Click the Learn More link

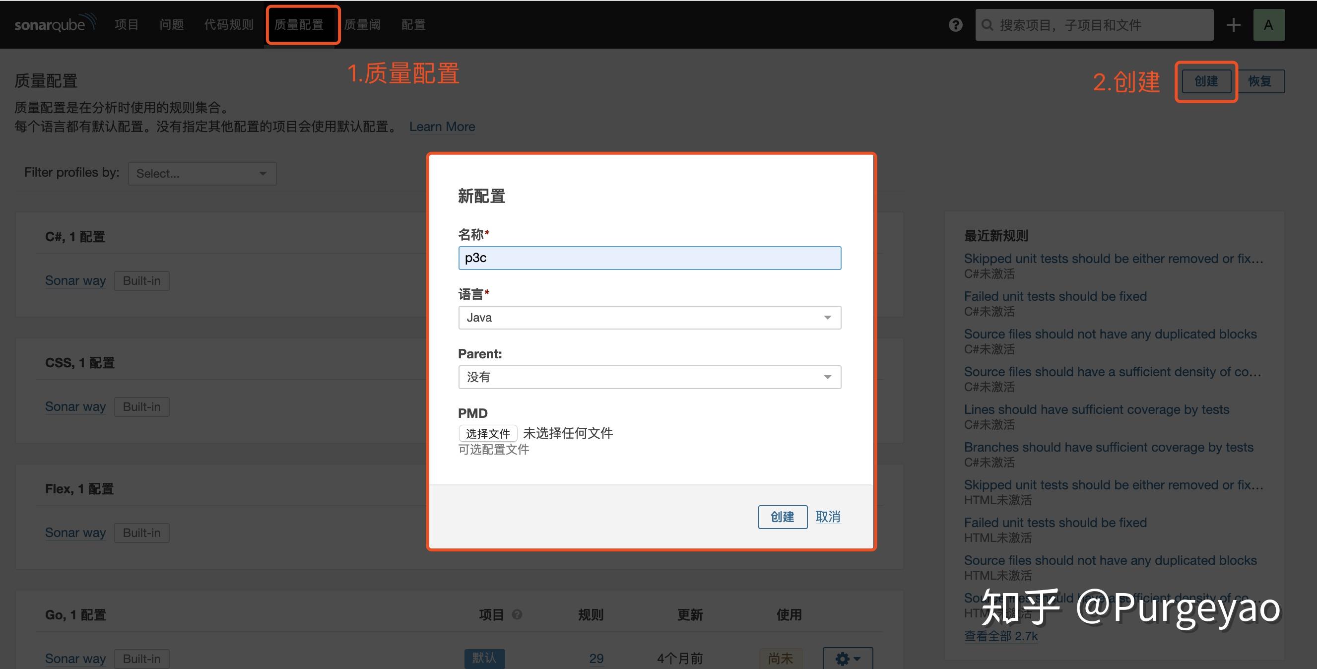[x=442, y=127]
